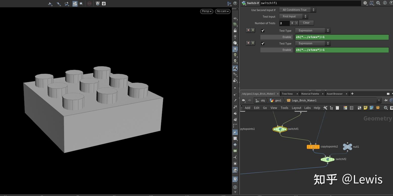The width and height of the screenshot is (393, 196).
Task: Click the color palette grid icon
Action: (345, 108)
